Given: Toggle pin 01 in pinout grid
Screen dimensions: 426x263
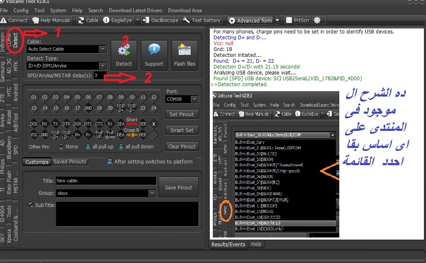Looking at the screenshot, I should (x=34, y=97).
